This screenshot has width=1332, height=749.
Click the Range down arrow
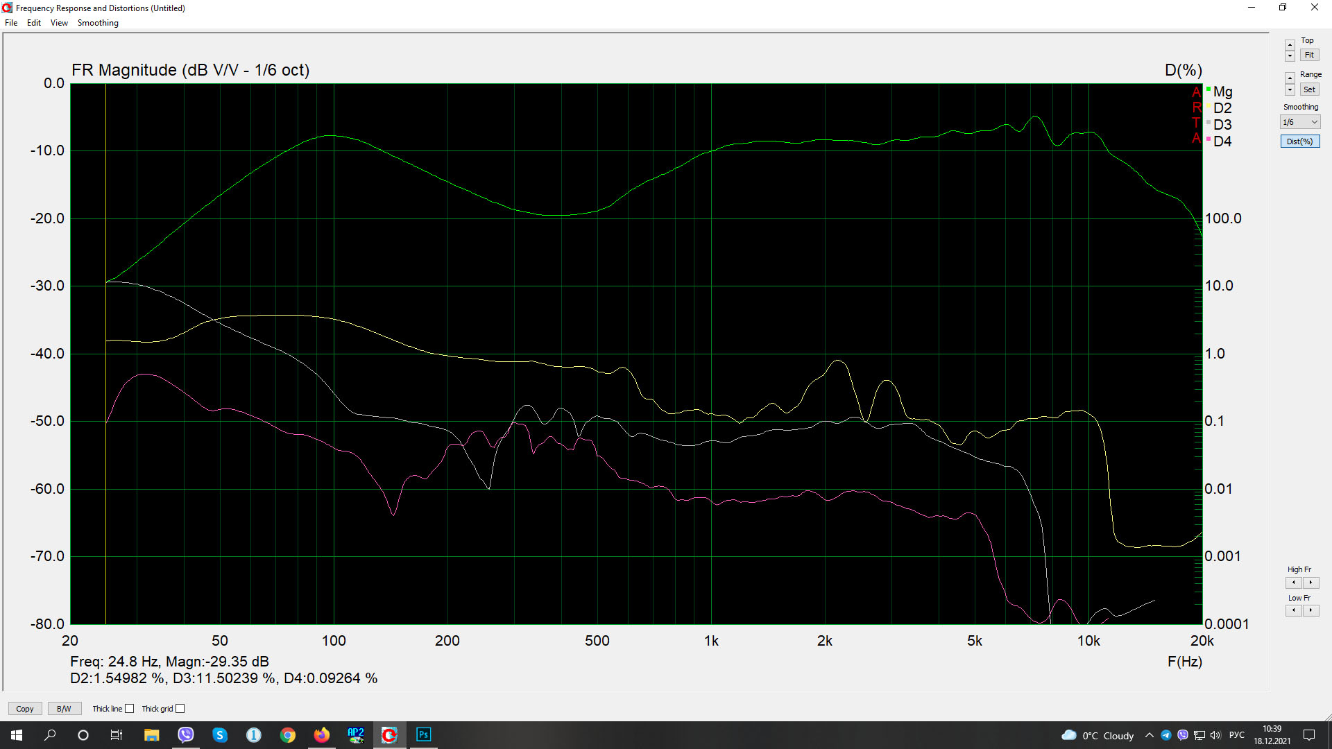[1290, 90]
